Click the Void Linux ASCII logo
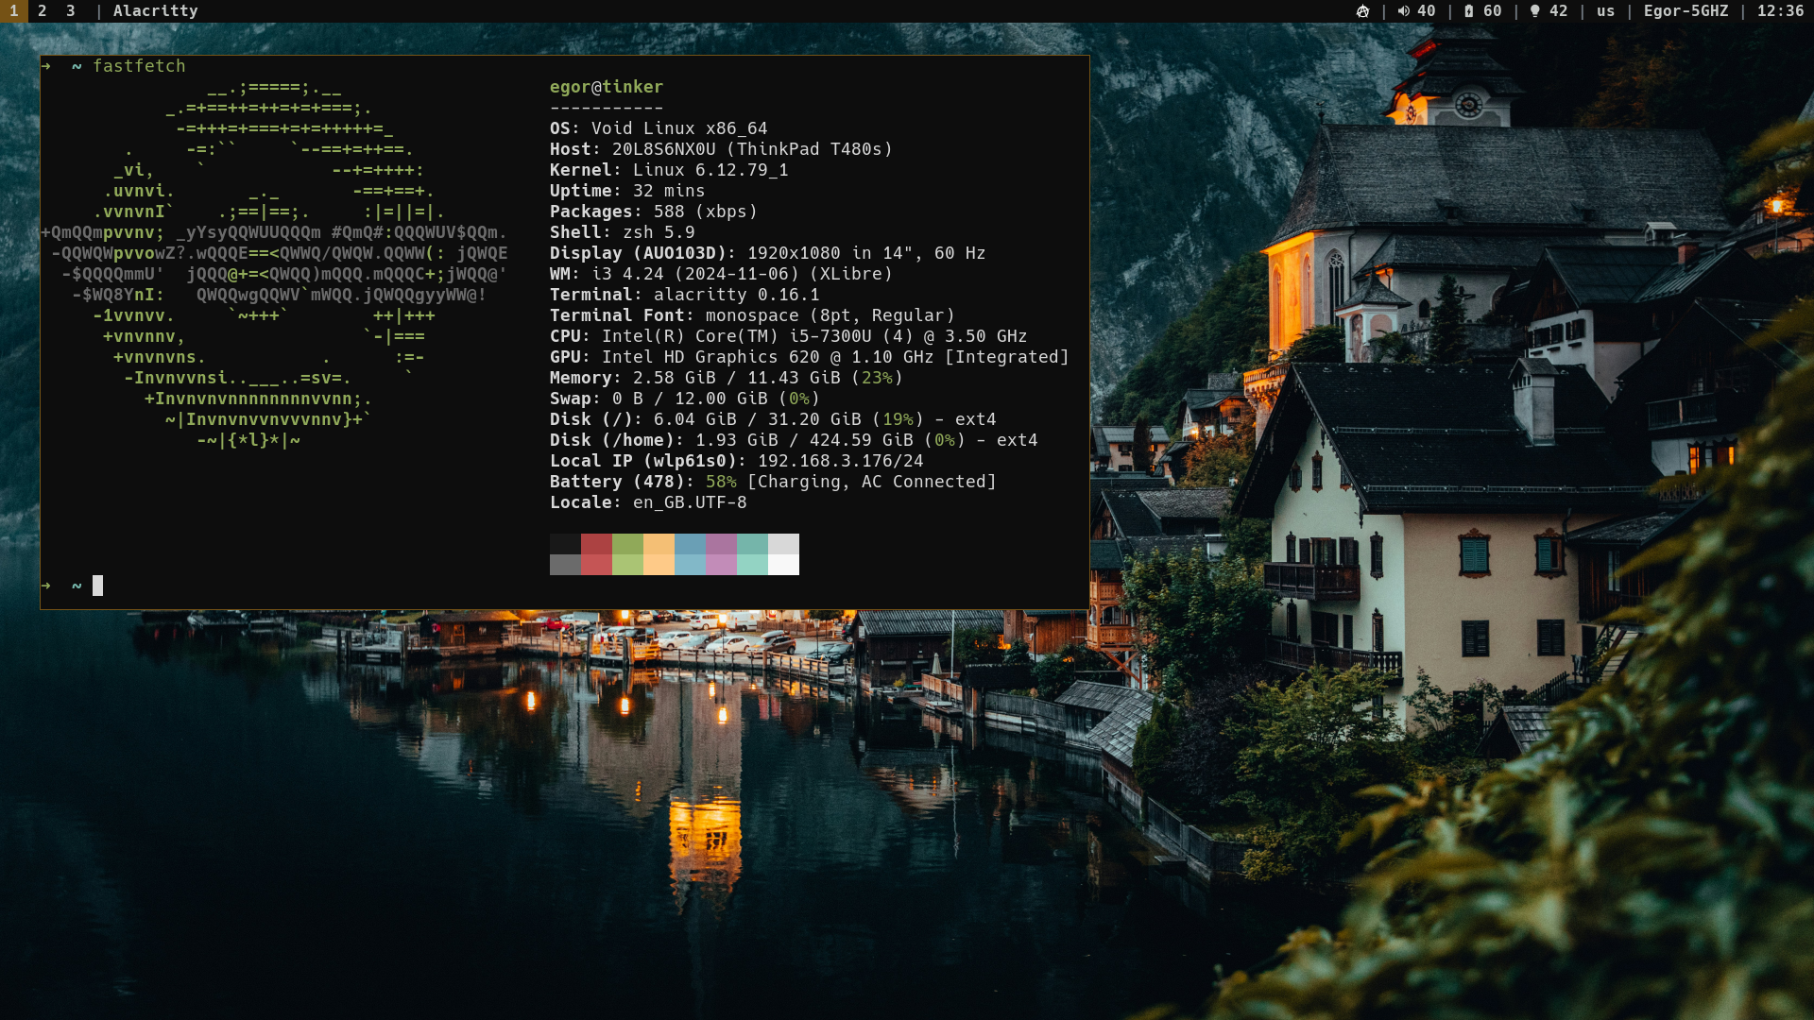 (x=274, y=264)
